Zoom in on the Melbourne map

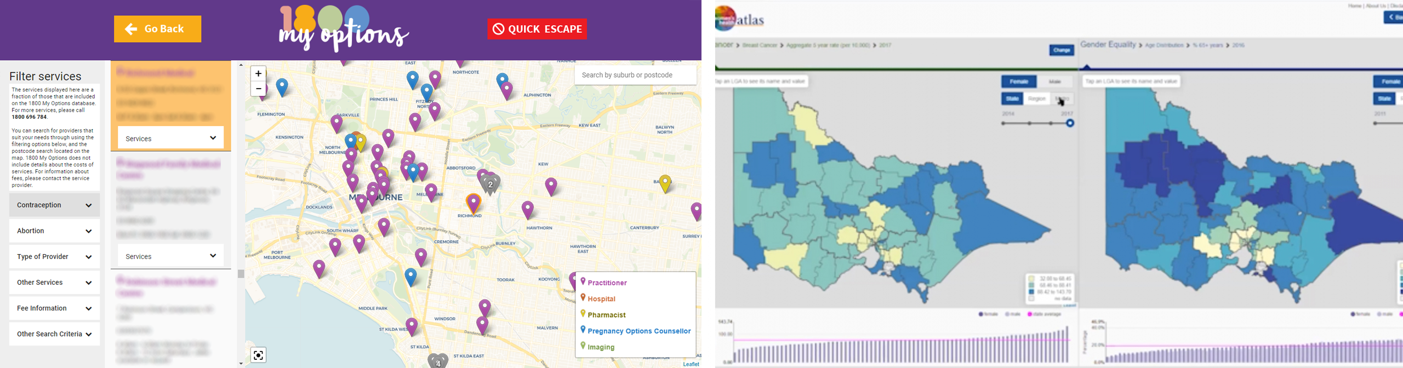(258, 73)
